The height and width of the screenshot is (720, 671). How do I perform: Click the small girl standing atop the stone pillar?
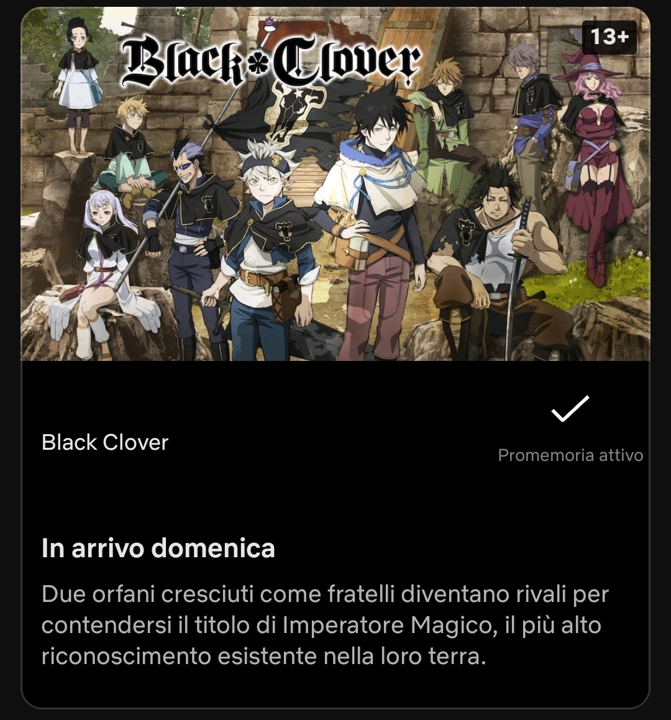click(x=79, y=85)
